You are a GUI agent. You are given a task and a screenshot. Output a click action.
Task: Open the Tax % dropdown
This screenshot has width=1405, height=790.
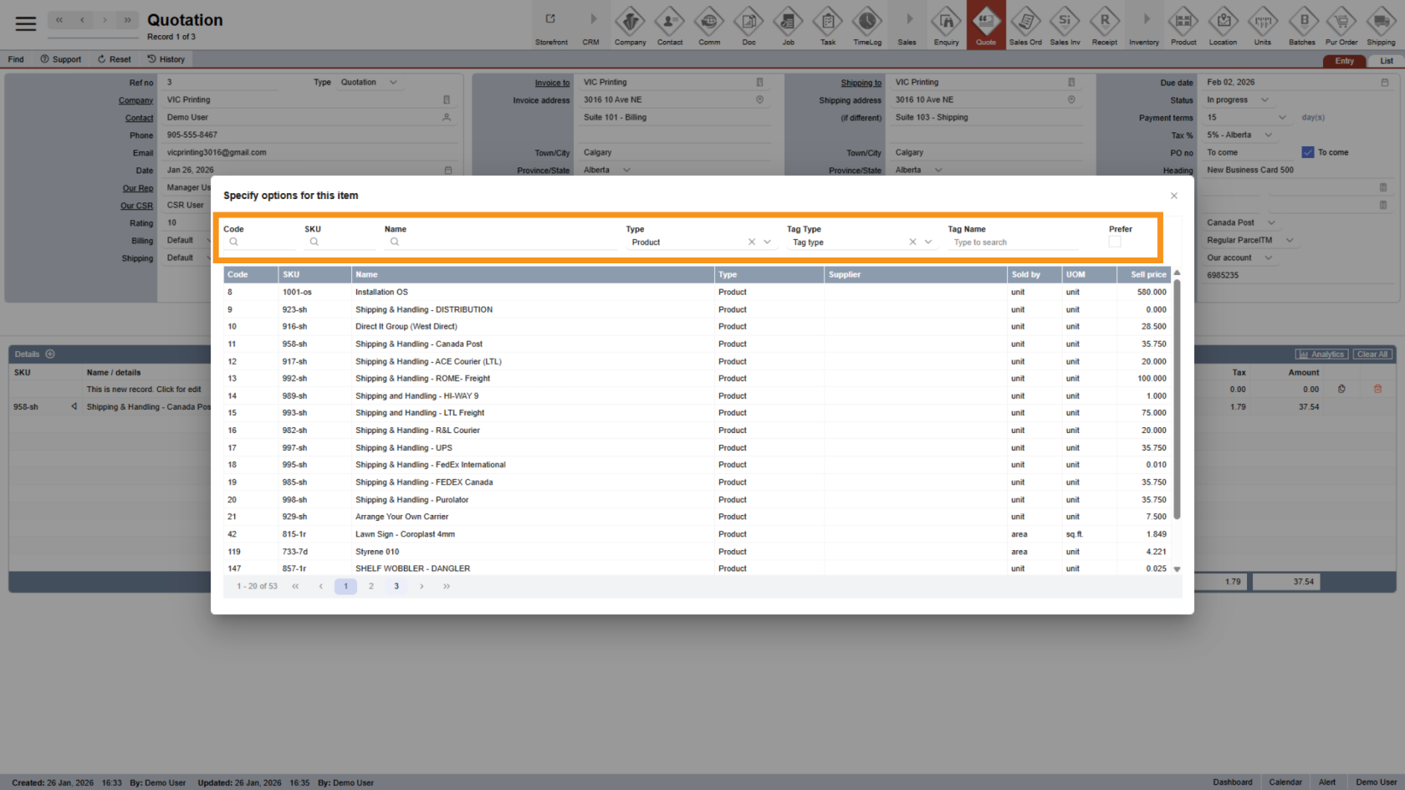pyautogui.click(x=1269, y=135)
